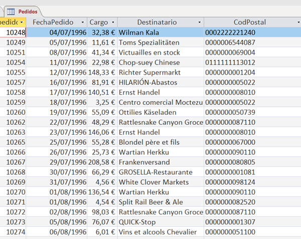Open the CodPostal column dropdown arrow
Screen dimensions: 301x239
point(297,23)
